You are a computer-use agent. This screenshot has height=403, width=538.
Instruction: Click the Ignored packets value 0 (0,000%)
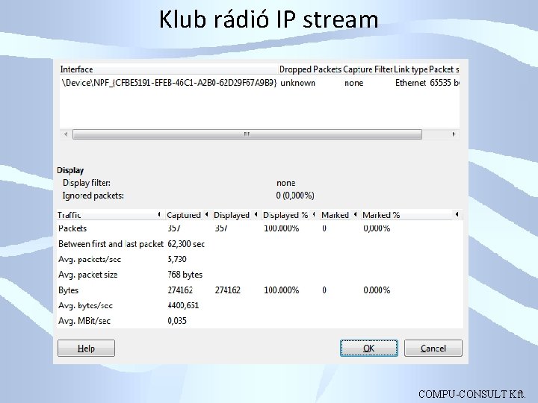coord(295,196)
